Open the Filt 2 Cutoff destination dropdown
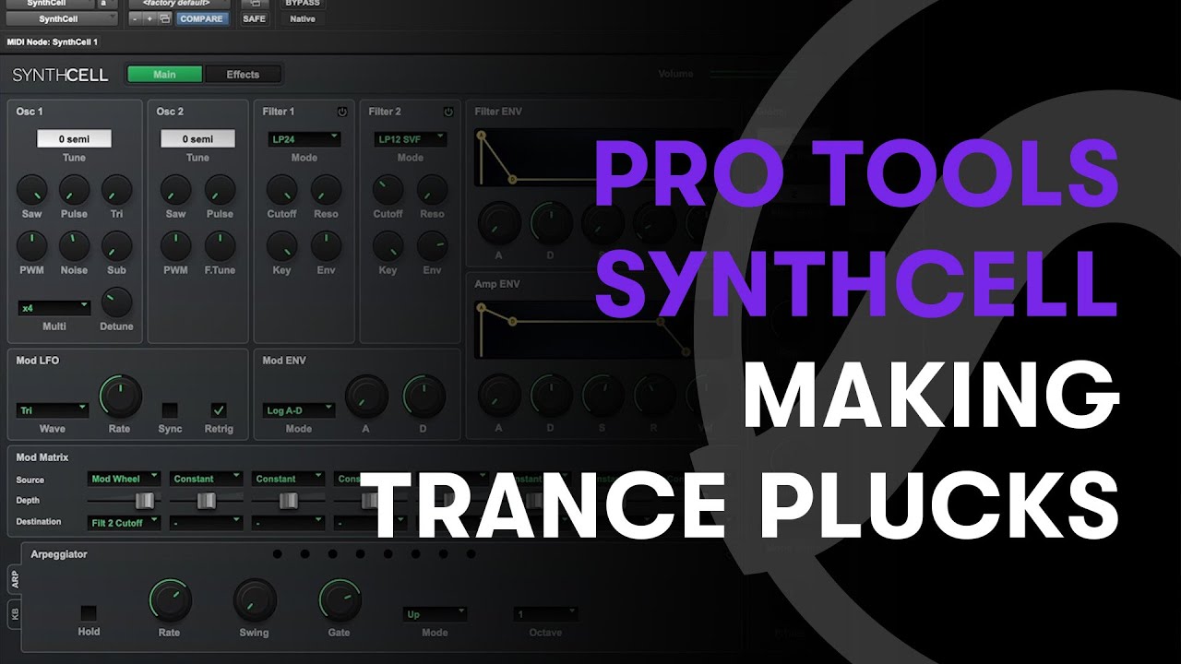Image resolution: width=1181 pixels, height=664 pixels. click(x=125, y=523)
